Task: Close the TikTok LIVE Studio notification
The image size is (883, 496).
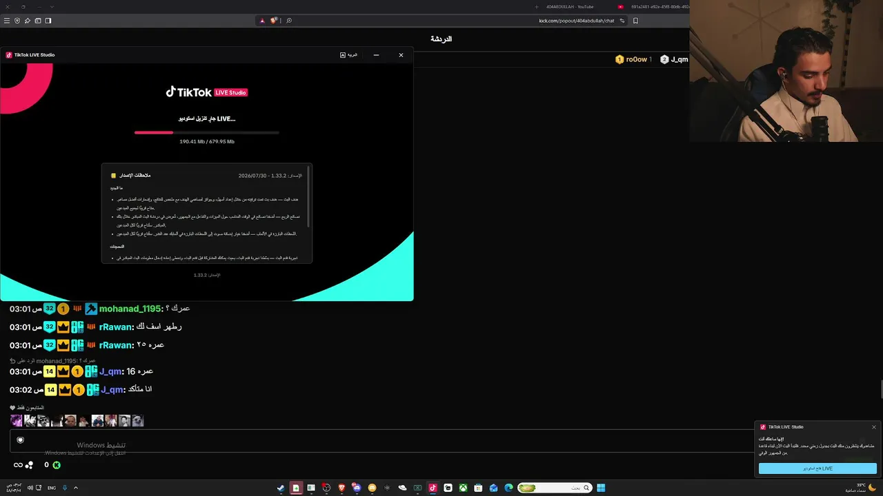Action: point(873,427)
